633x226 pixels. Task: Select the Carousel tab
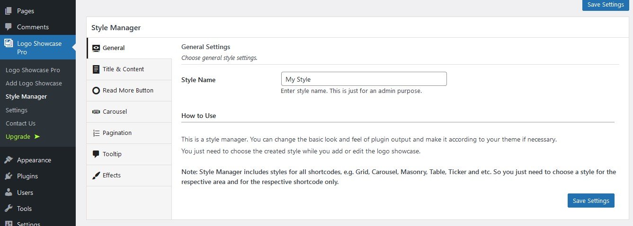[129, 111]
